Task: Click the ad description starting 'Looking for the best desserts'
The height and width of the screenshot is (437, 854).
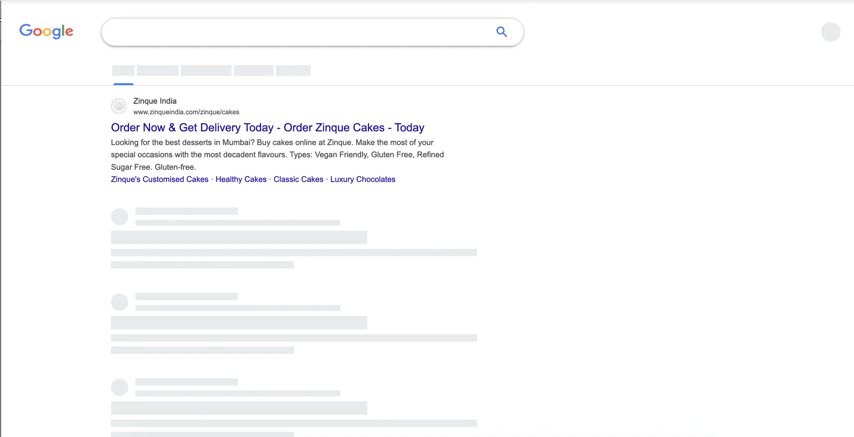Action: click(x=277, y=155)
